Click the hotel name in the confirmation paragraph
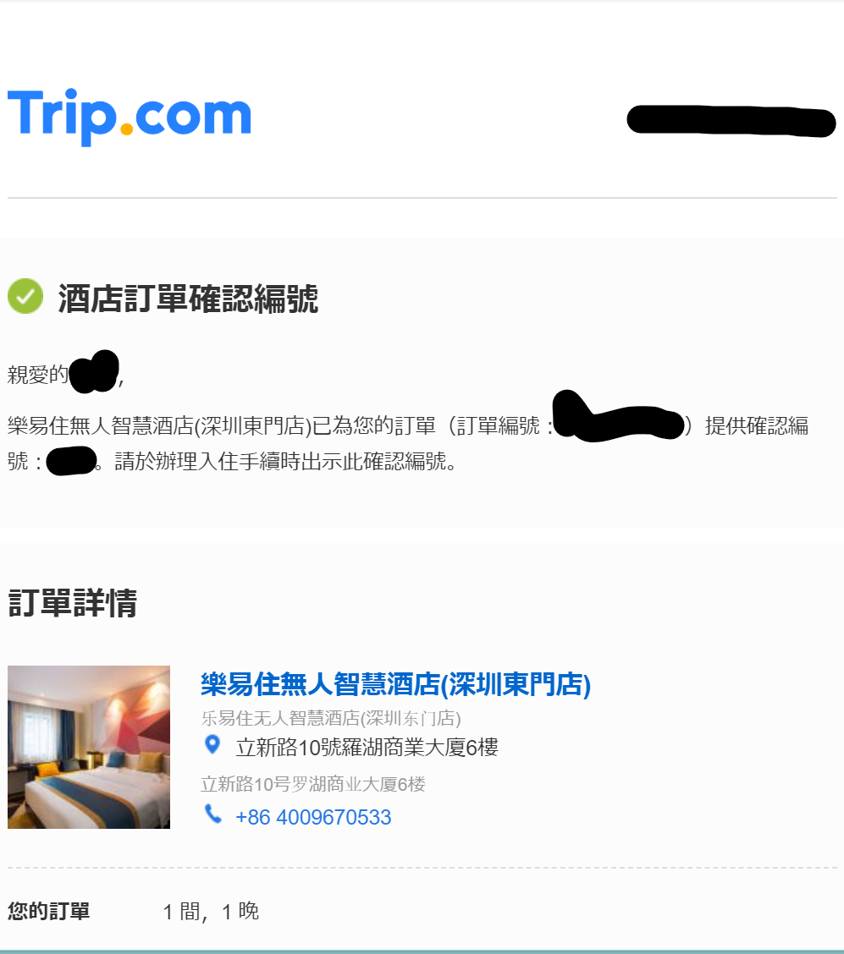 (159, 426)
